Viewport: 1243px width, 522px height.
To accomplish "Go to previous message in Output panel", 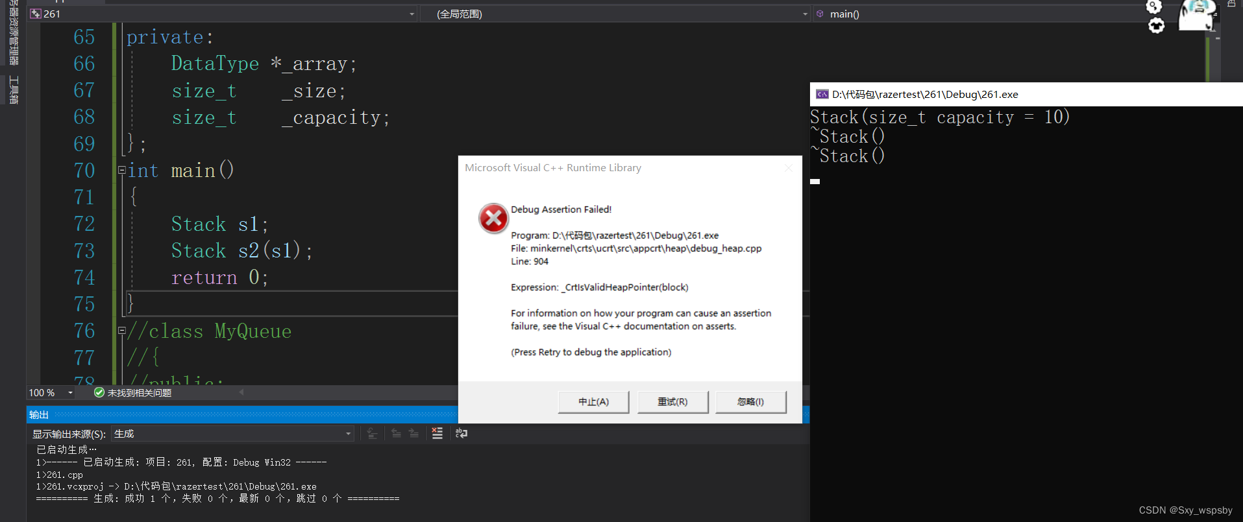I will click(x=396, y=433).
